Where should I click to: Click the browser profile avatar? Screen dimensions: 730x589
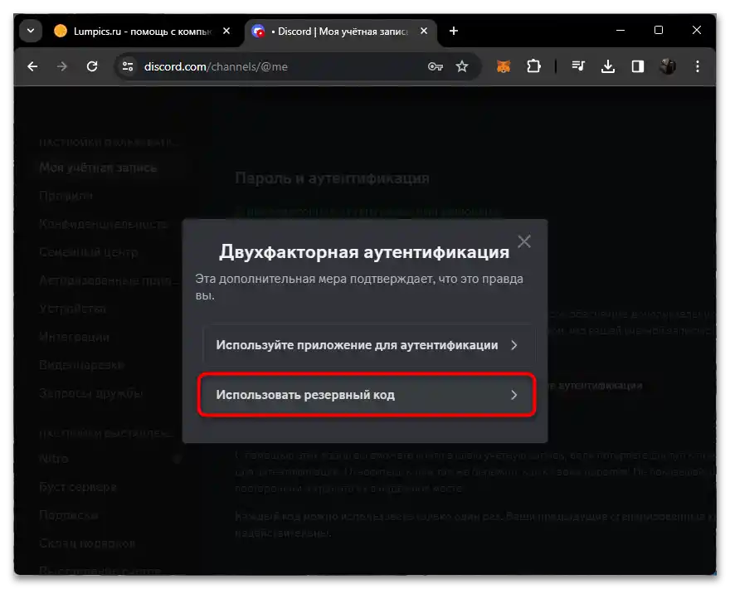(x=669, y=66)
